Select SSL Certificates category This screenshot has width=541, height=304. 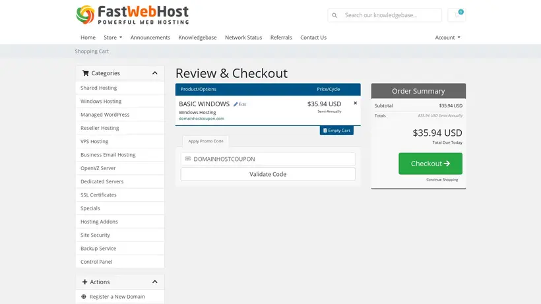tap(119, 195)
